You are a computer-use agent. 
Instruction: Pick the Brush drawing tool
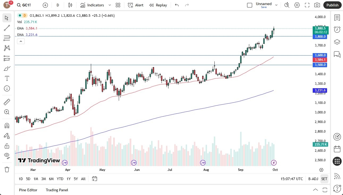7,68
